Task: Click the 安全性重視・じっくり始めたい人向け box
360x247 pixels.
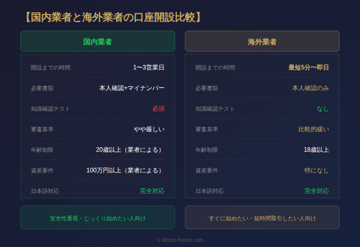Action: click(x=98, y=218)
